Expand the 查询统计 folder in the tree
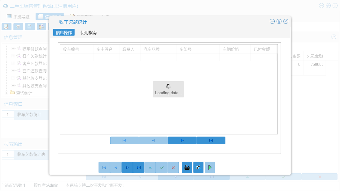Screen dimensions: 340x191 pos(7,93)
